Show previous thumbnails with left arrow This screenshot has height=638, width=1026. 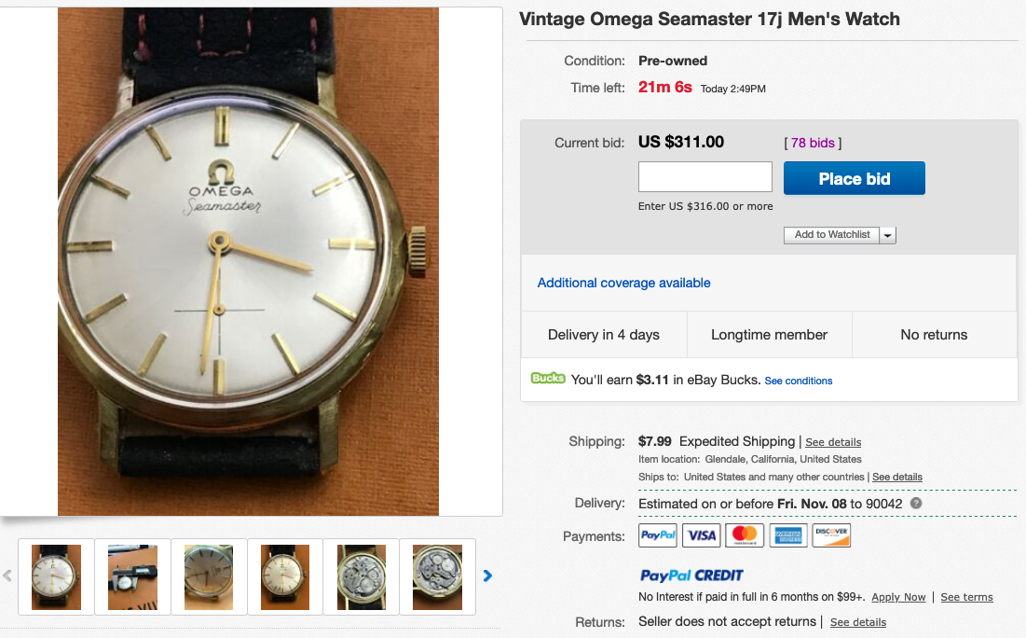tap(7, 576)
